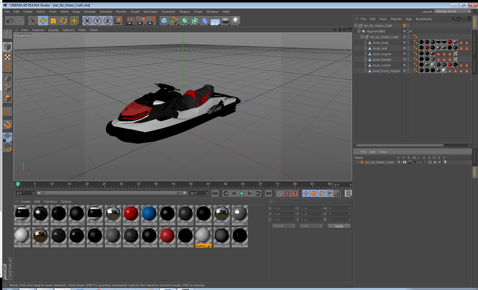The width and height of the screenshot is (478, 290).
Task: Open Layout Startup dropdown
Action: coord(453,11)
